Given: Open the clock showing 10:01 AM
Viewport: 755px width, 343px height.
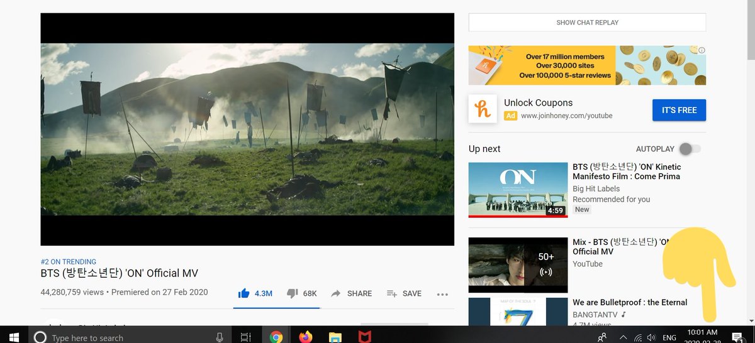Looking at the screenshot, I should click(x=702, y=332).
